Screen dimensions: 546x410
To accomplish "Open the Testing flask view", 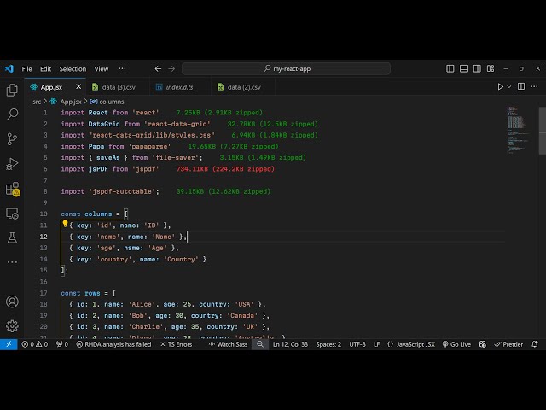I will coord(12,237).
